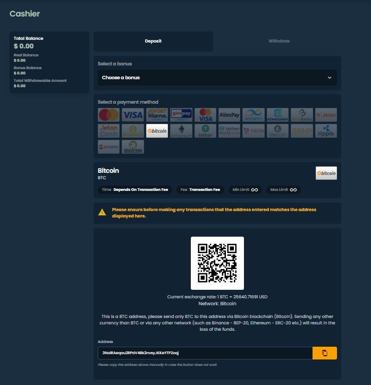The height and width of the screenshot is (385, 371).
Task: Pick ripple as payment method
Action: (x=326, y=131)
